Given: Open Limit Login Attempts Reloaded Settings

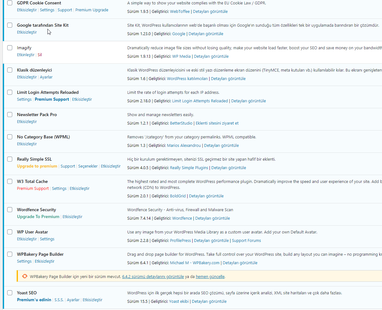Looking at the screenshot, I should point(24,99).
